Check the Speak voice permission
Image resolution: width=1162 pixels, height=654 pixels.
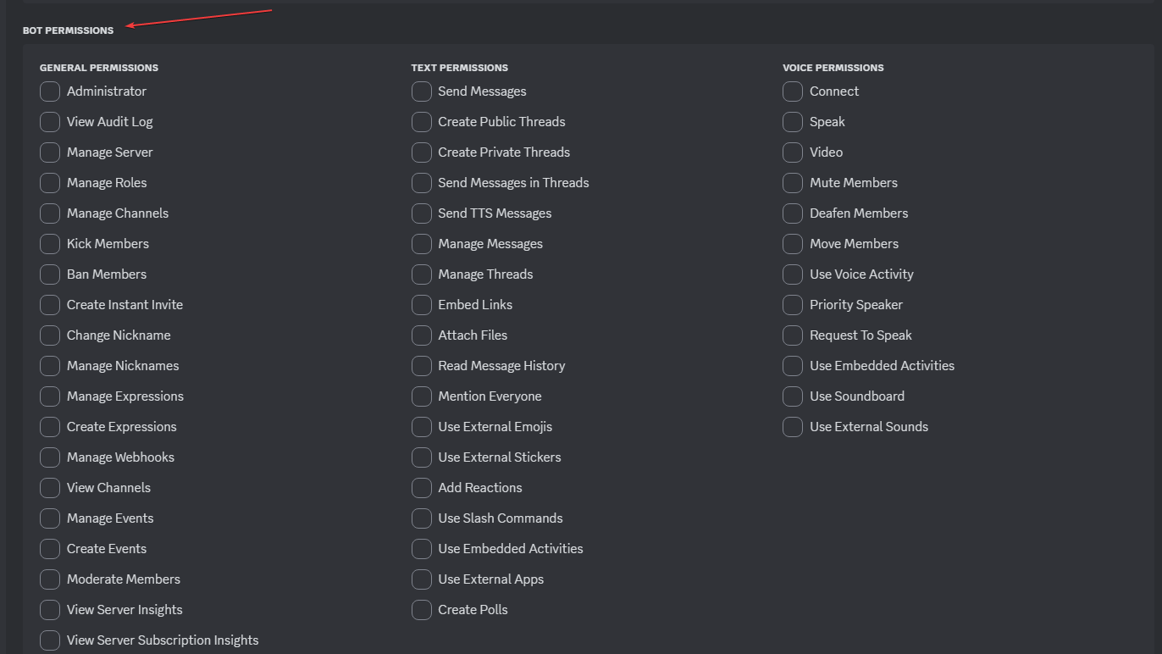click(793, 122)
